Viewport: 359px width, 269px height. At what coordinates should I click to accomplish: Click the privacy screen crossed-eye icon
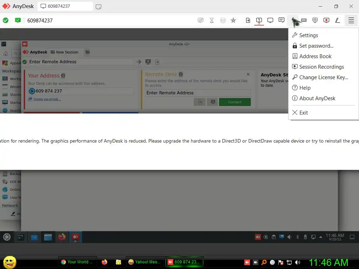(200, 20)
